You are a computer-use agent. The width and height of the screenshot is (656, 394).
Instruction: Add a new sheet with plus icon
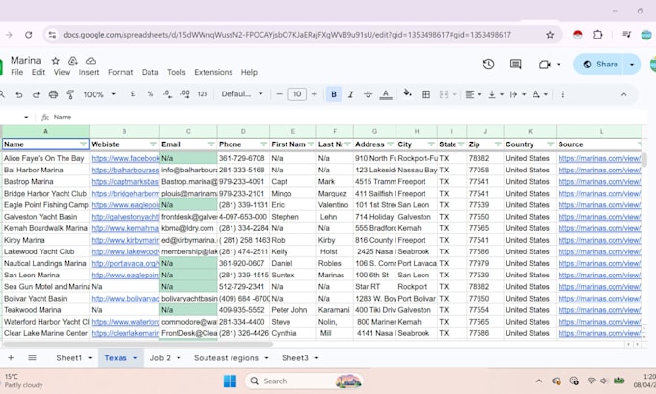11,358
